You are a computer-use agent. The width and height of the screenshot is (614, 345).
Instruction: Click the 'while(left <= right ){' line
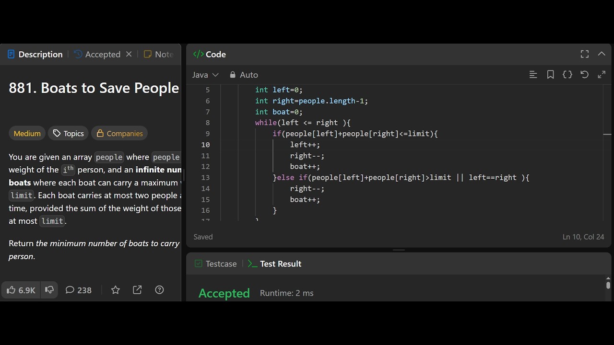point(303,123)
